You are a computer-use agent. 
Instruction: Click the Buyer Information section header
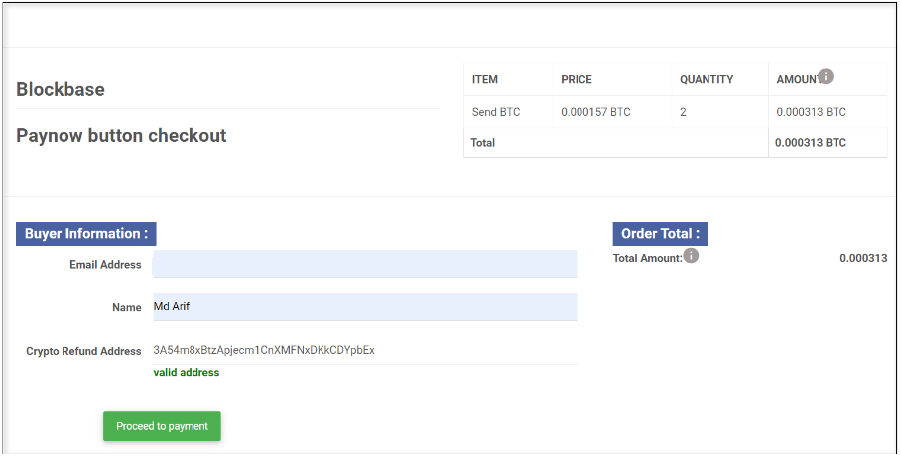pyautogui.click(x=86, y=234)
